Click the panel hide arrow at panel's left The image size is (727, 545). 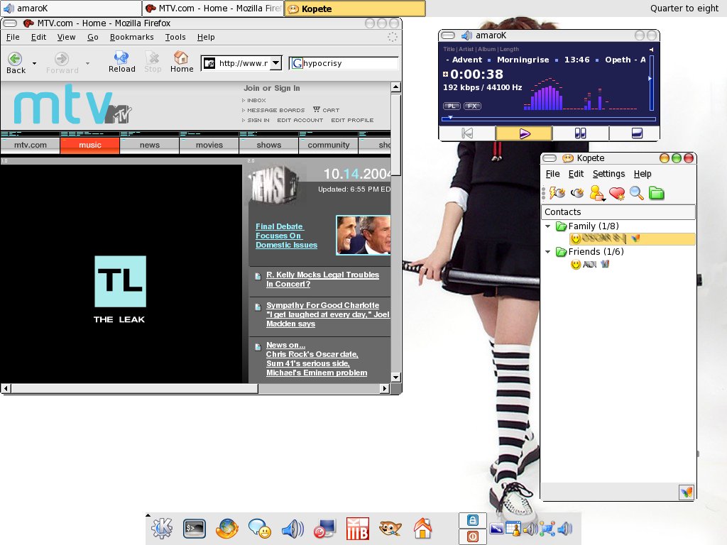tap(148, 515)
